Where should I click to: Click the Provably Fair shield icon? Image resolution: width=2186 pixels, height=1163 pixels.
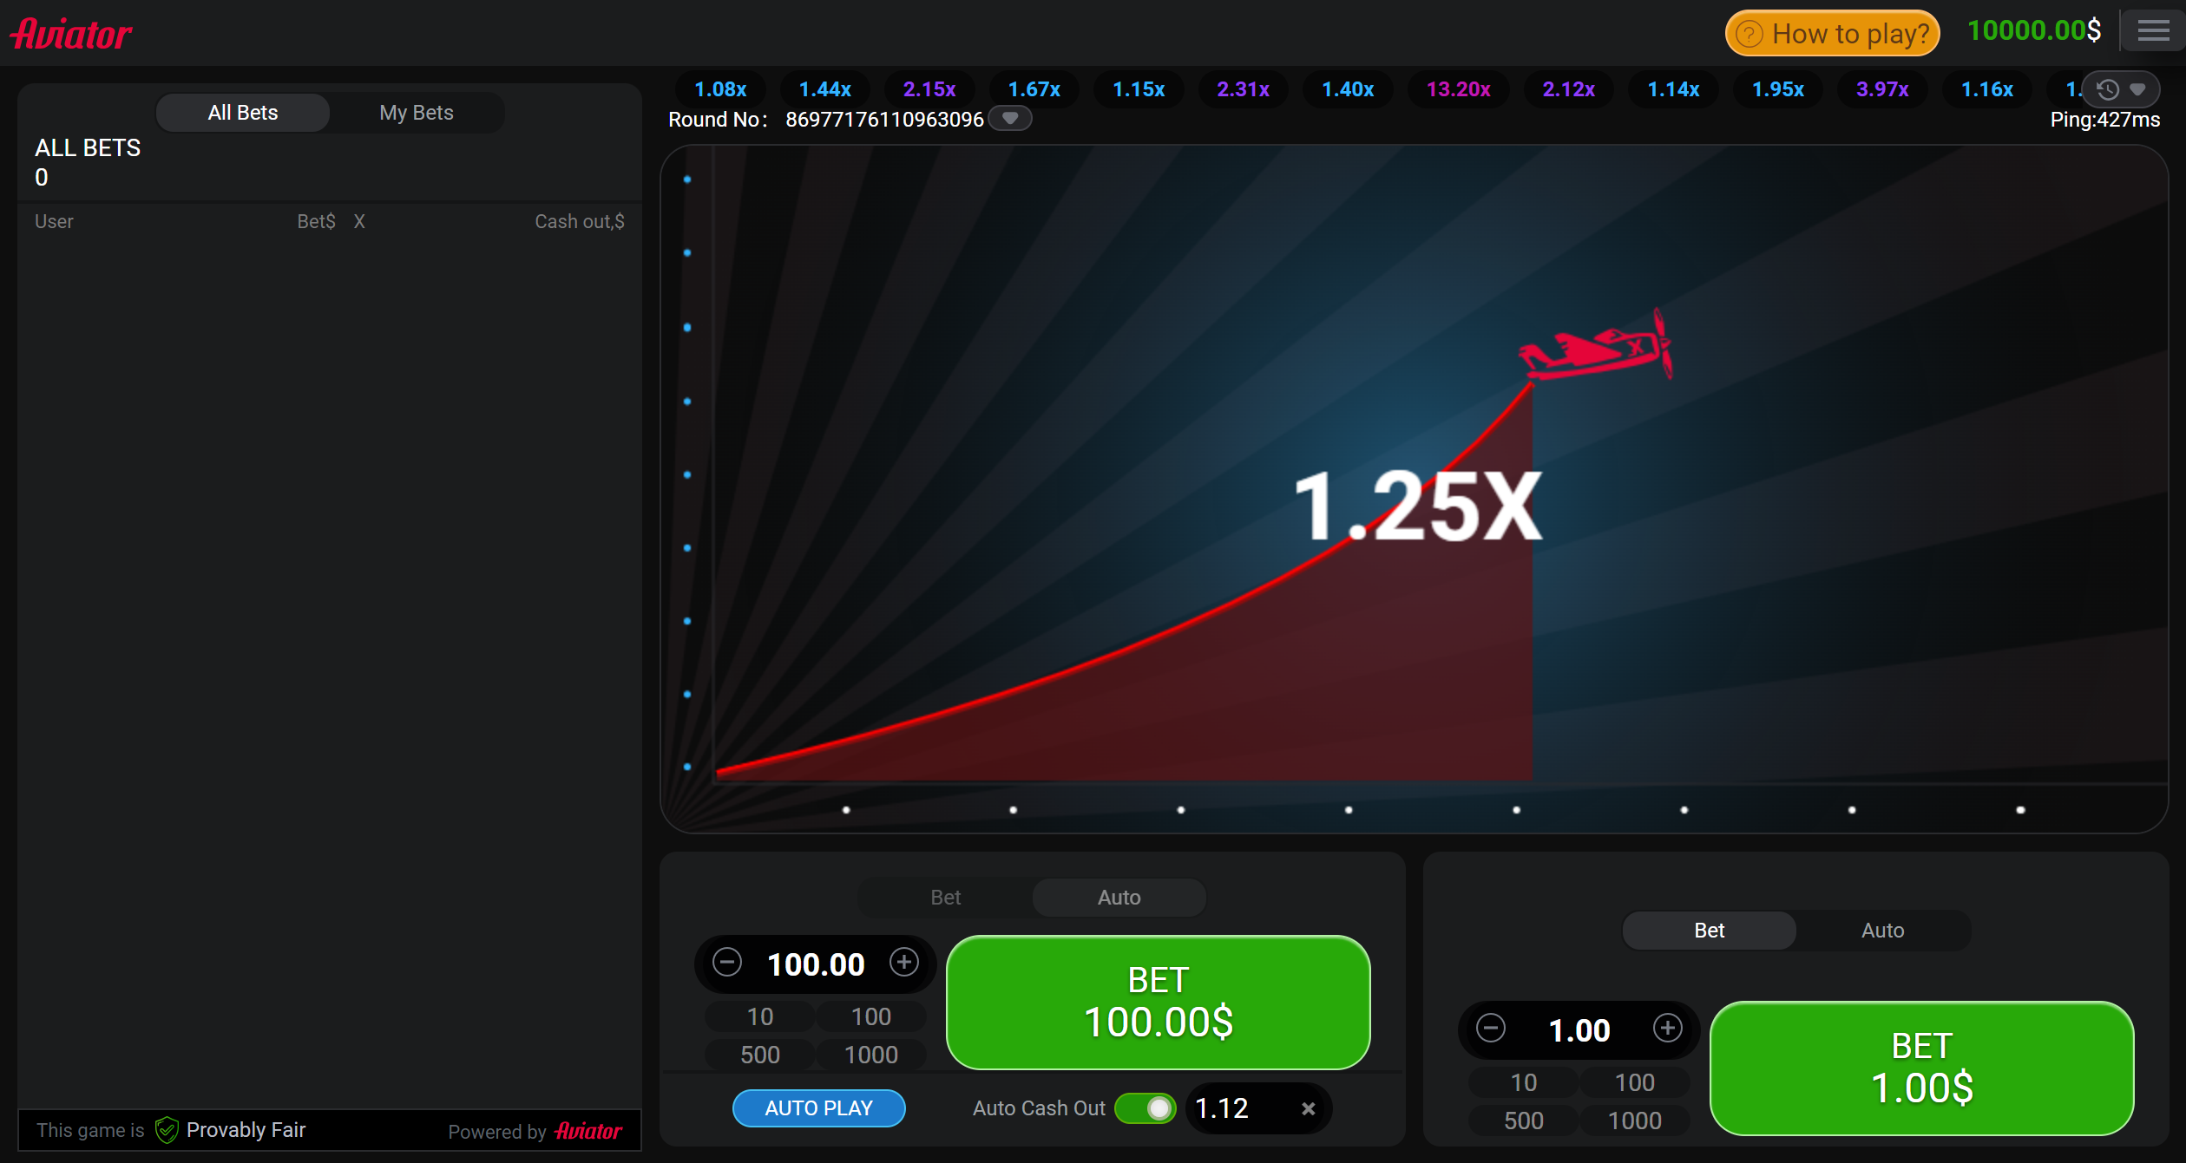point(167,1130)
